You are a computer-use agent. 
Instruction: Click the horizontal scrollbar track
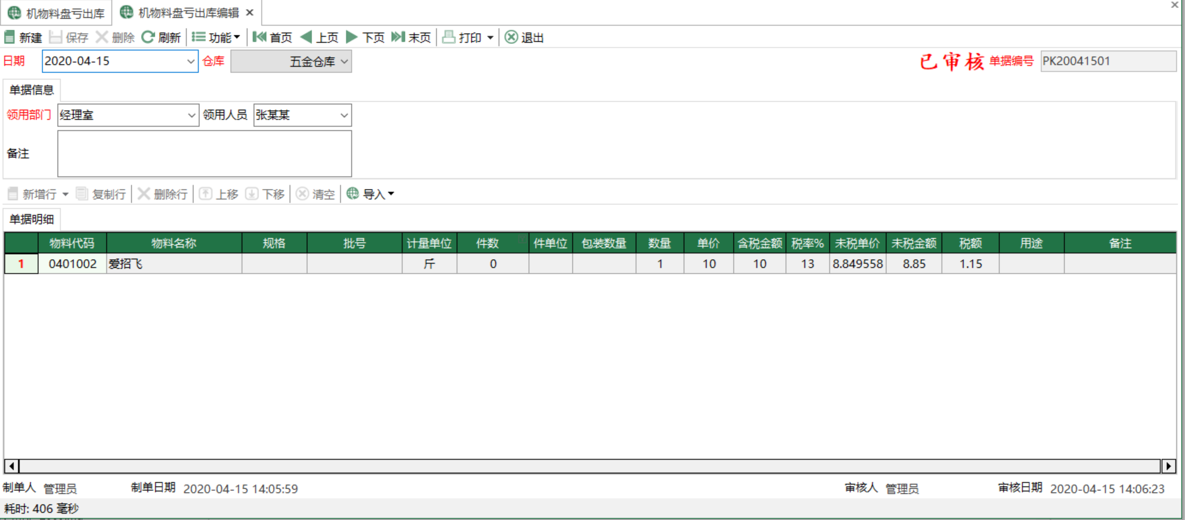click(590, 466)
